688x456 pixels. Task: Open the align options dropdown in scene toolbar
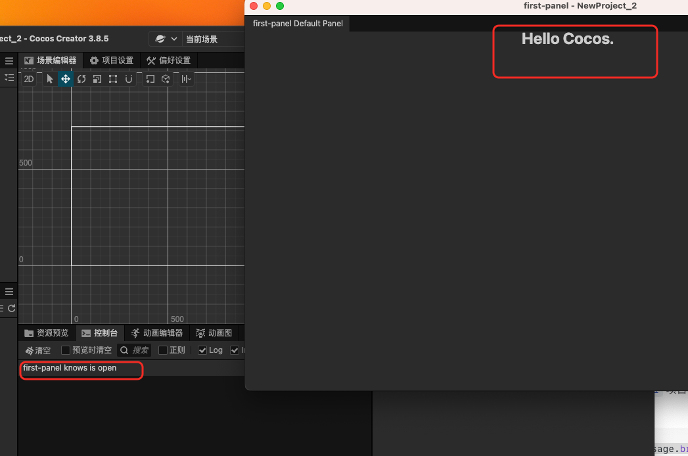[x=187, y=79]
